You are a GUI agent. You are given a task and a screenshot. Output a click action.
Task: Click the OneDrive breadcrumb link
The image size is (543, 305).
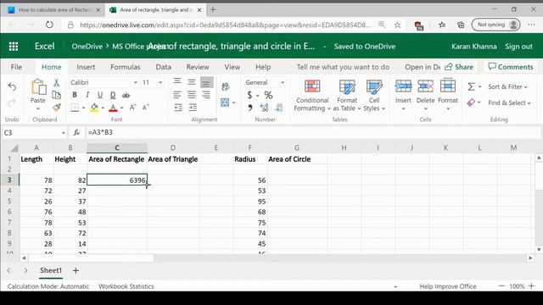point(87,47)
